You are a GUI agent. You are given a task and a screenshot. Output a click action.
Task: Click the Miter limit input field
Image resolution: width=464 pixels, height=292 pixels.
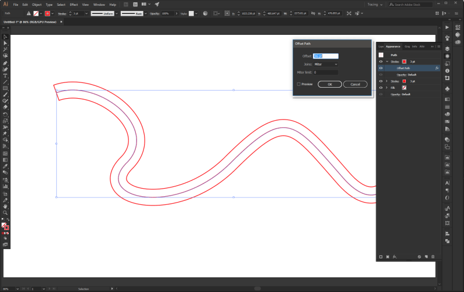(326, 72)
